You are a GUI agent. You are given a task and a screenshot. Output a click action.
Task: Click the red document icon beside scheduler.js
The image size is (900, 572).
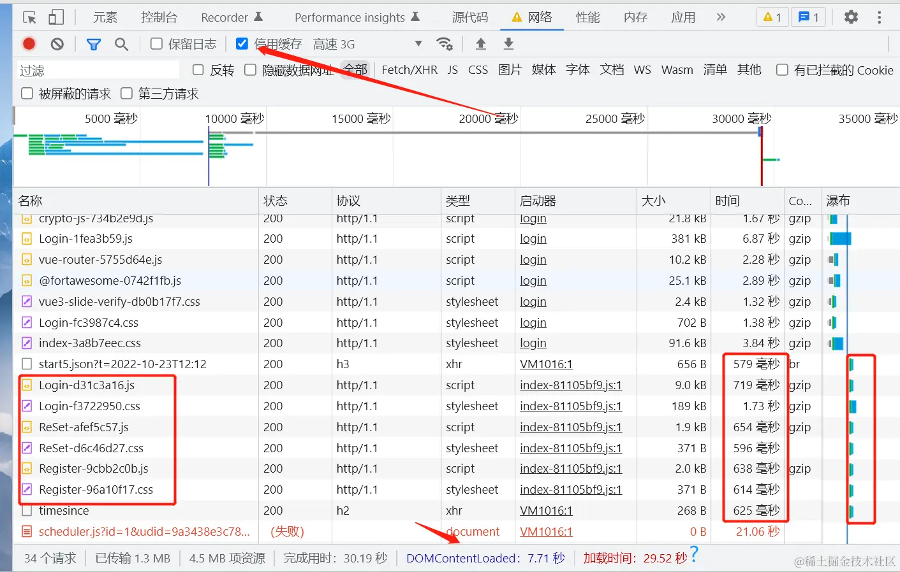tap(27, 532)
